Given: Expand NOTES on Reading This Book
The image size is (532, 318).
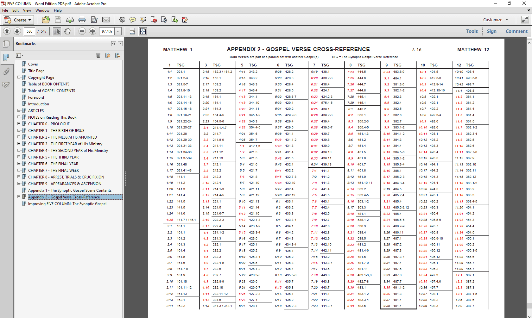Looking at the screenshot, I should (19, 117).
